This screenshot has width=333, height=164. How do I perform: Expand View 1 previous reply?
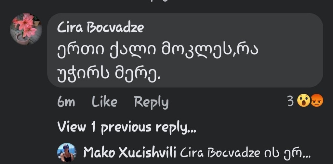(x=127, y=128)
